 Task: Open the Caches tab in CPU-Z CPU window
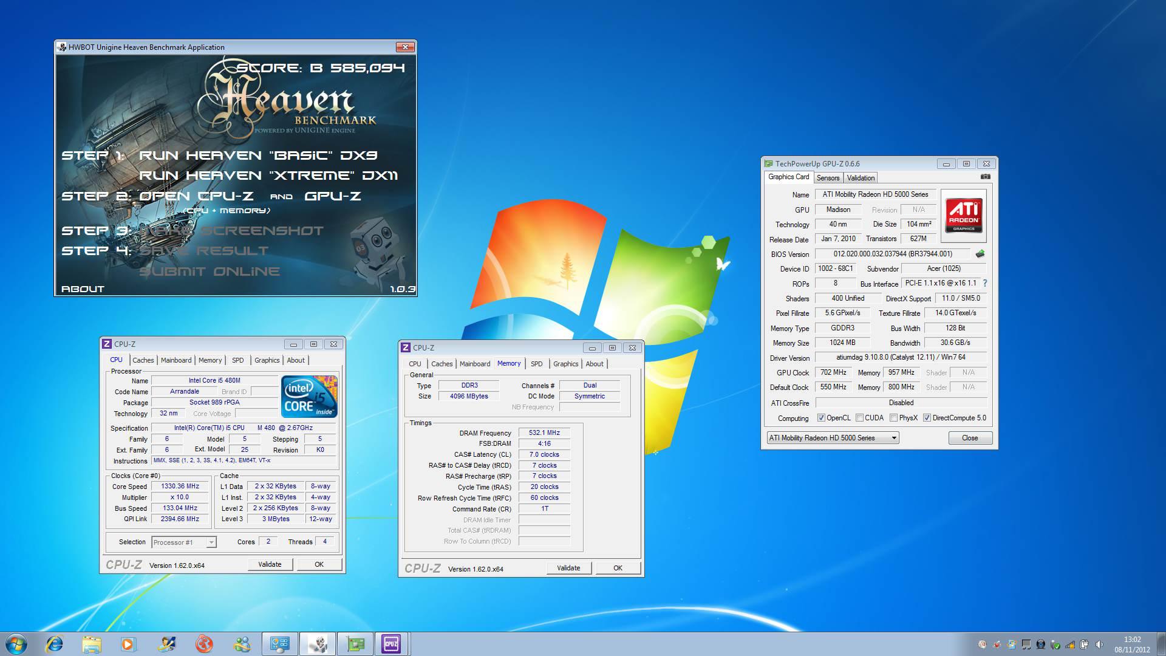[143, 360]
